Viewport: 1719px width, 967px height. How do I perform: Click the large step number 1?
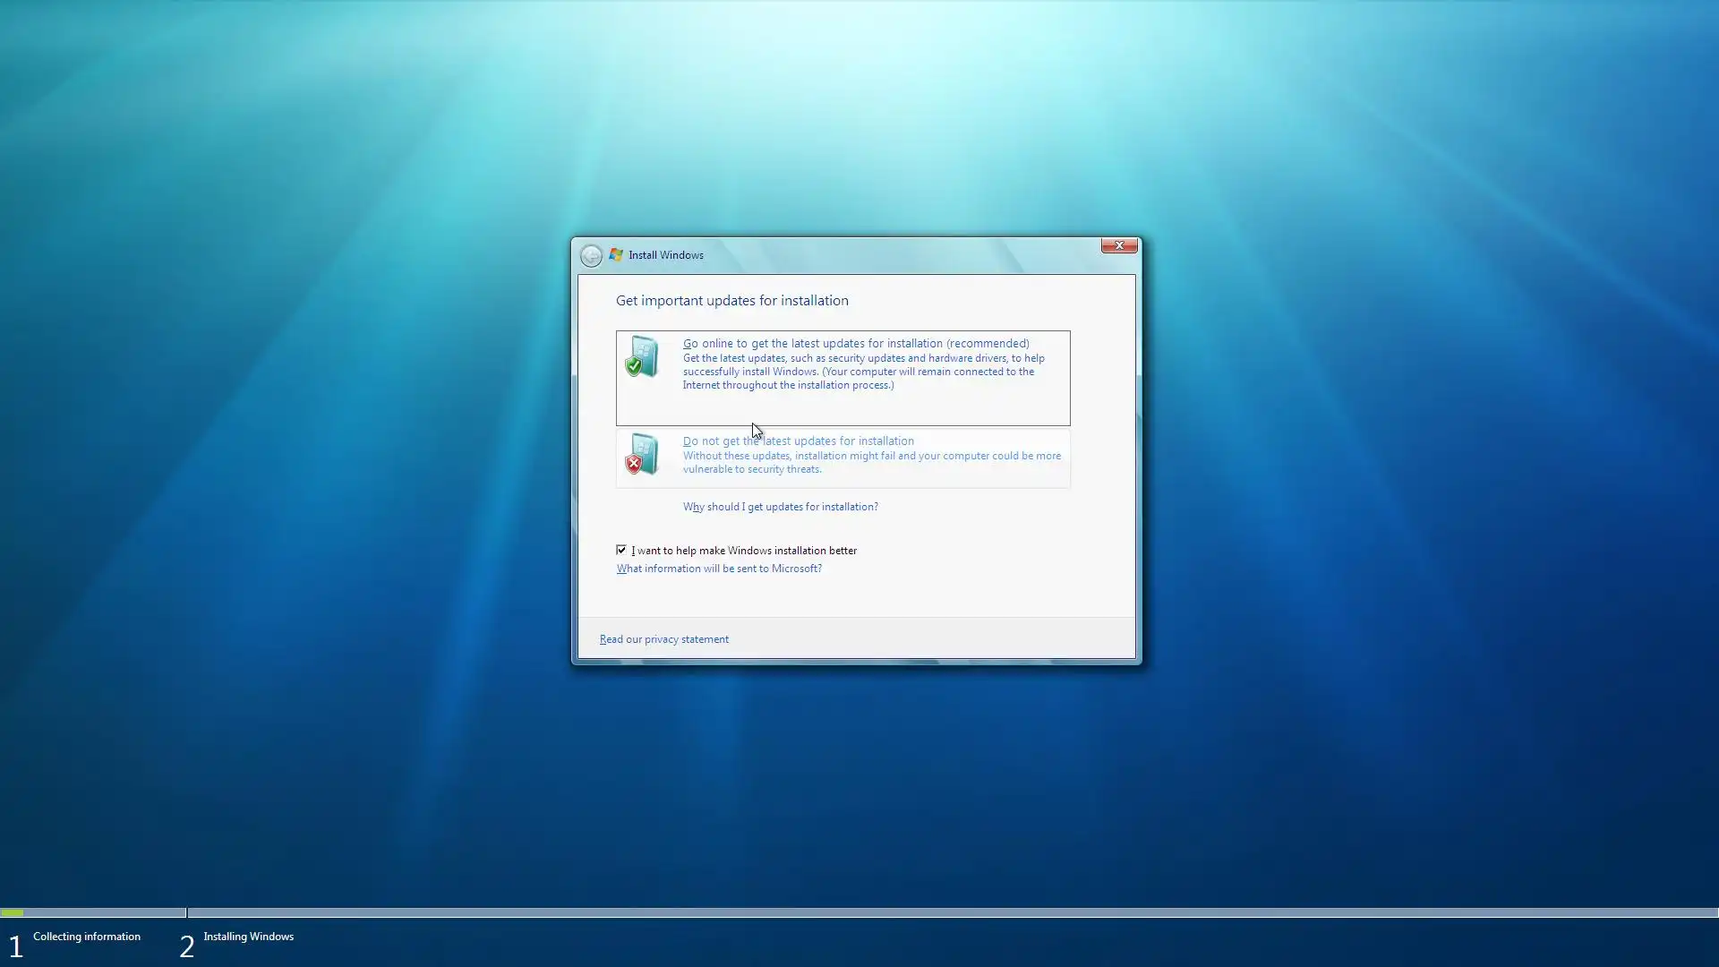coord(15,946)
